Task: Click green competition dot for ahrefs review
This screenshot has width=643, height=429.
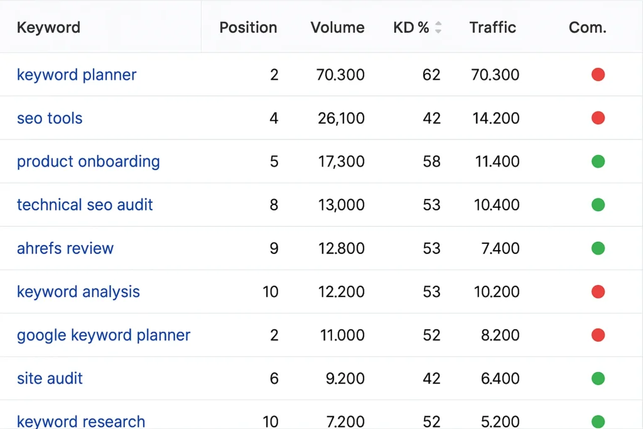Action: point(598,248)
